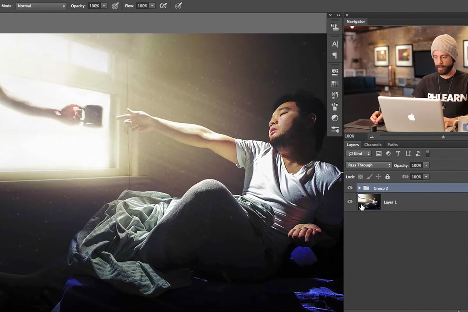Image resolution: width=468 pixels, height=312 pixels.
Task: Open the Pass Through blend mode dropdown
Action: (x=368, y=165)
